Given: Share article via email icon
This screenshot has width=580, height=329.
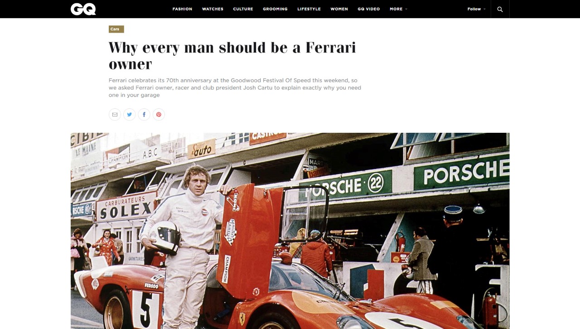Looking at the screenshot, I should tap(115, 115).
